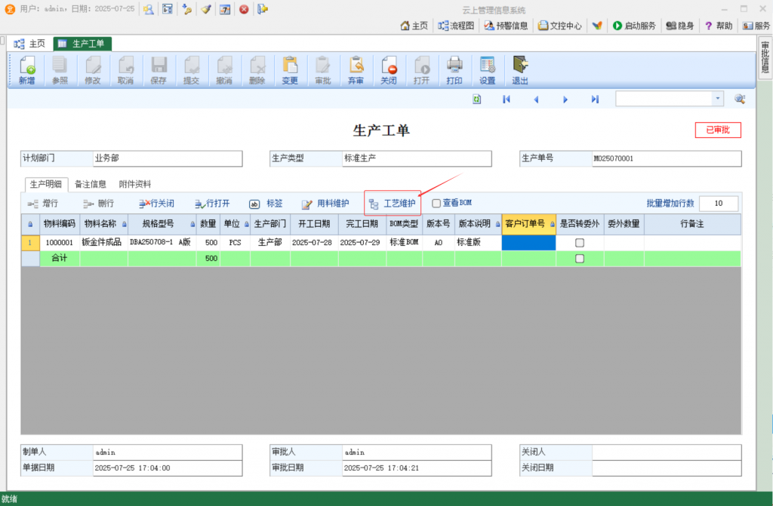This screenshot has height=506, width=773.
Task: Click the logout door icon in title bar
Action: point(263,9)
